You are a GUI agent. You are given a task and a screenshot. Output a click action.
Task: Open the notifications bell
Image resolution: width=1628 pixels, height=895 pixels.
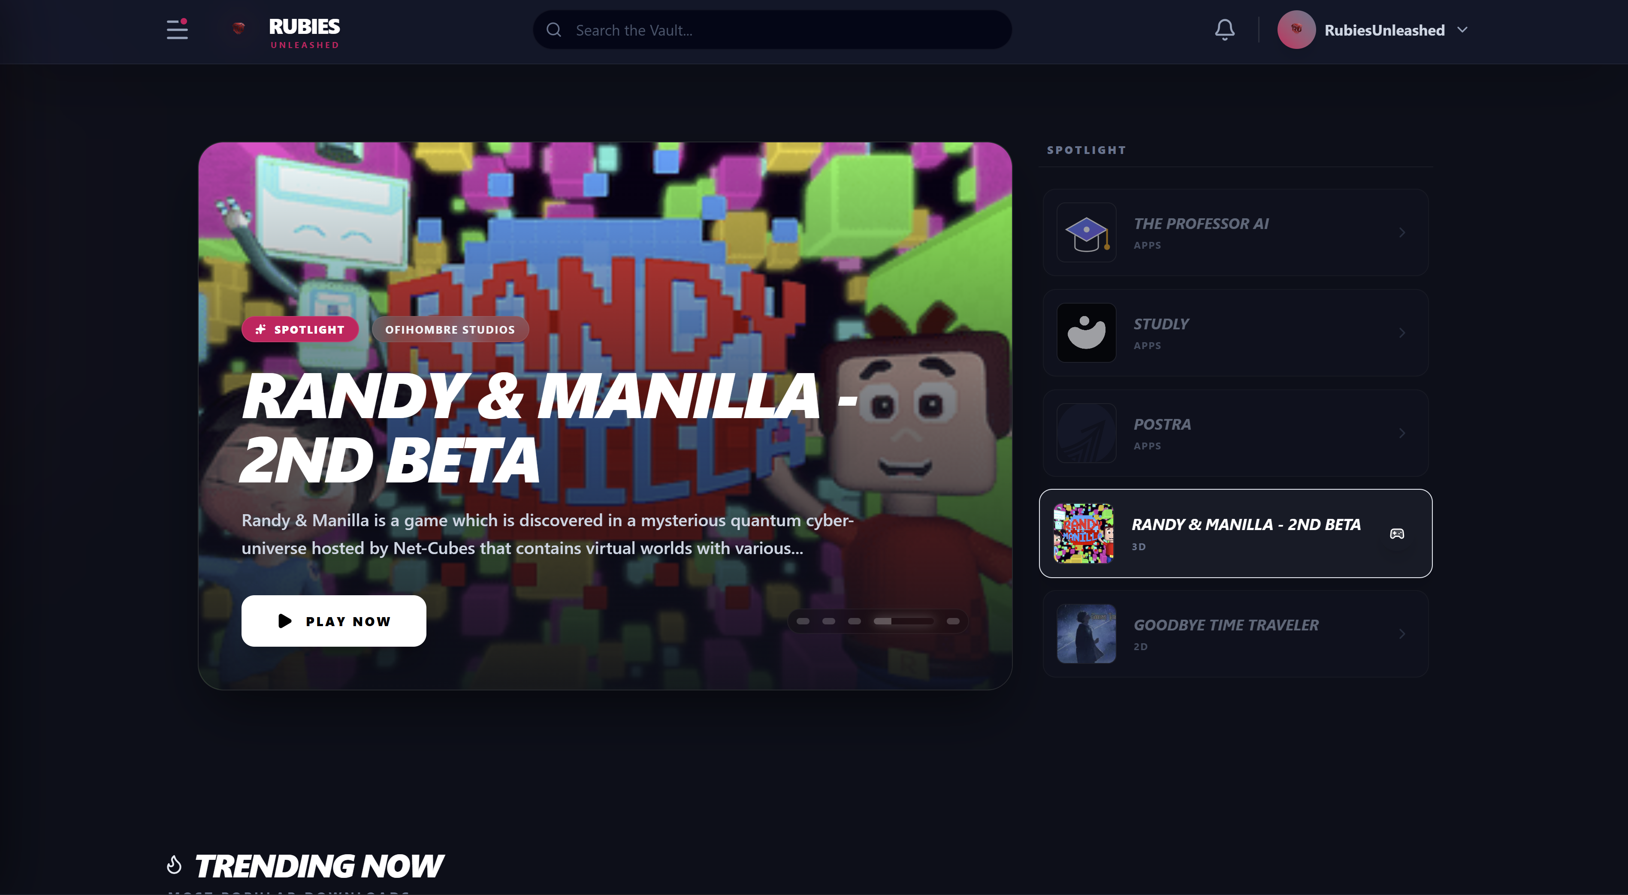(x=1224, y=30)
